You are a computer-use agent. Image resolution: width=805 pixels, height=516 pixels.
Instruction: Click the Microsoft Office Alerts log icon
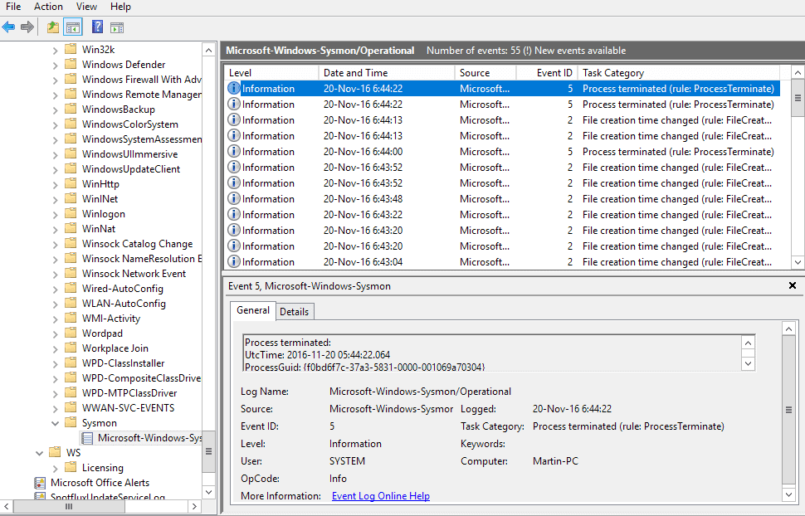(40, 483)
